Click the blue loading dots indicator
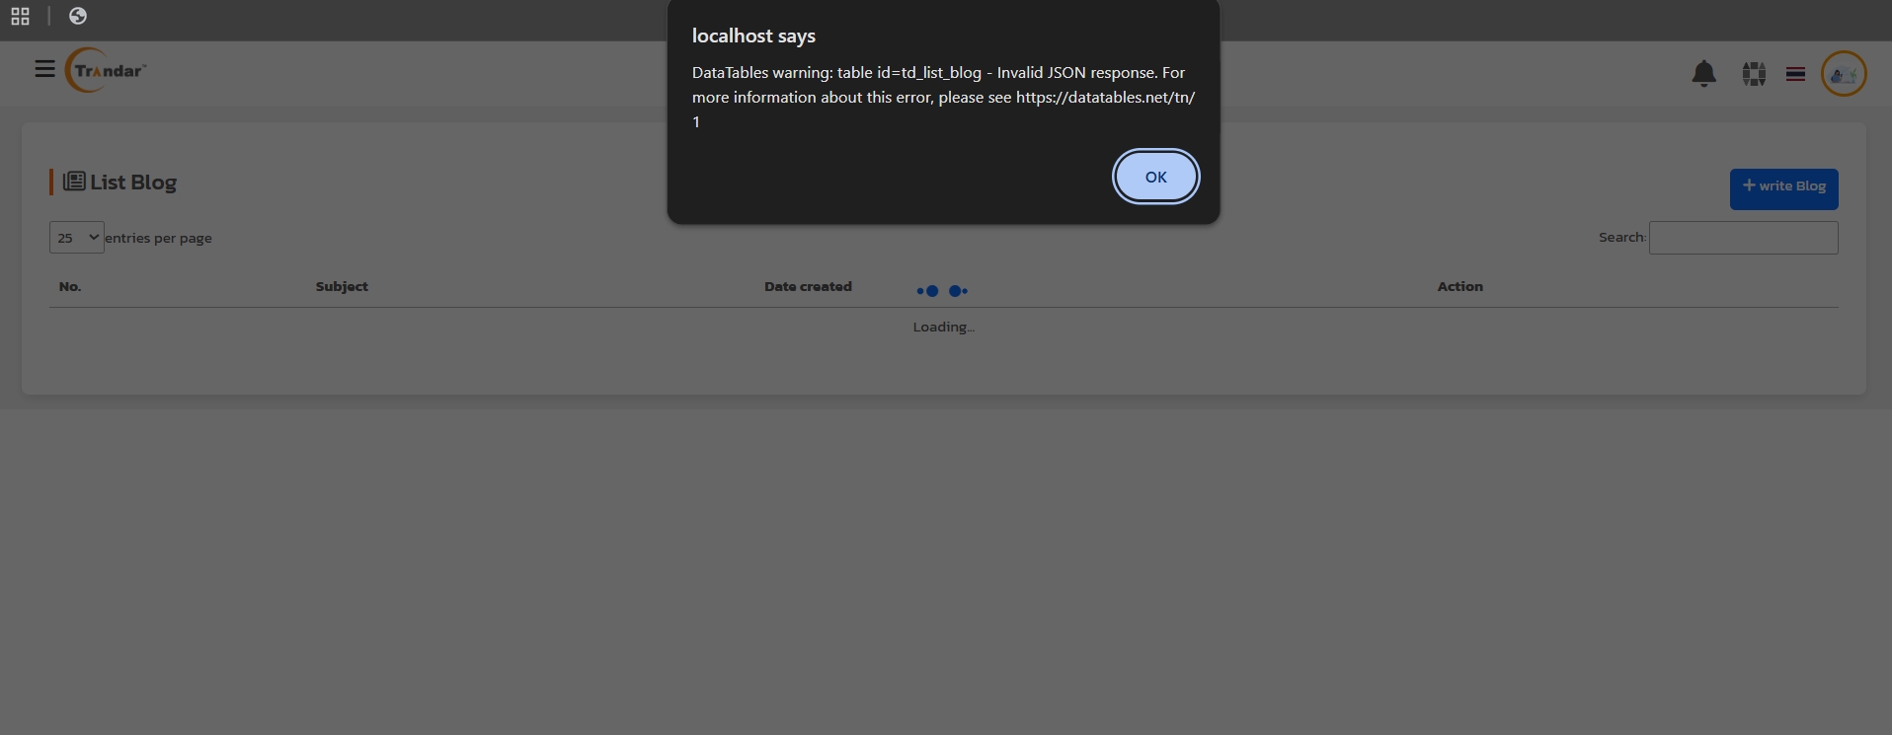The height and width of the screenshot is (735, 1892). coord(942,291)
